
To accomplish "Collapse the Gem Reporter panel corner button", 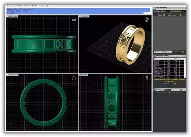I will coord(185,8).
